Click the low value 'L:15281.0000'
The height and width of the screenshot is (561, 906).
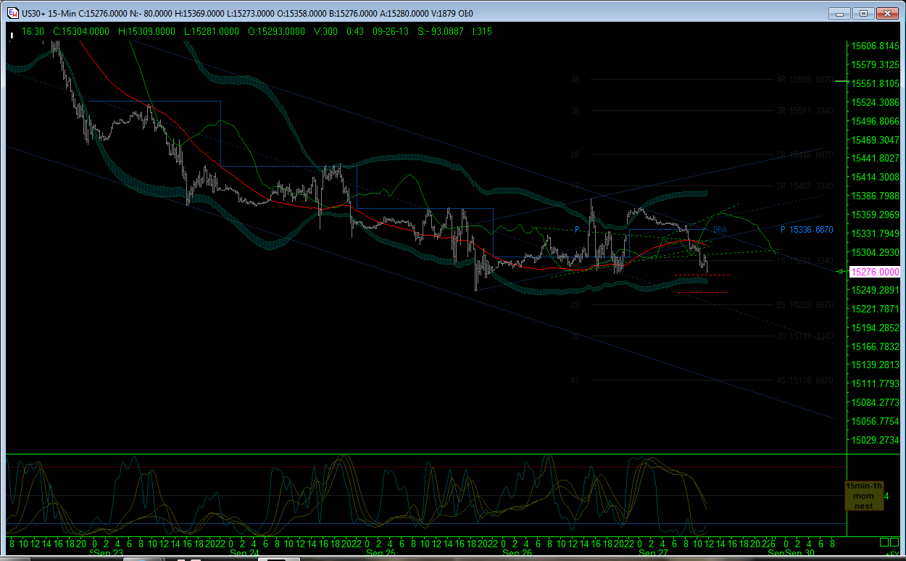click(x=212, y=31)
